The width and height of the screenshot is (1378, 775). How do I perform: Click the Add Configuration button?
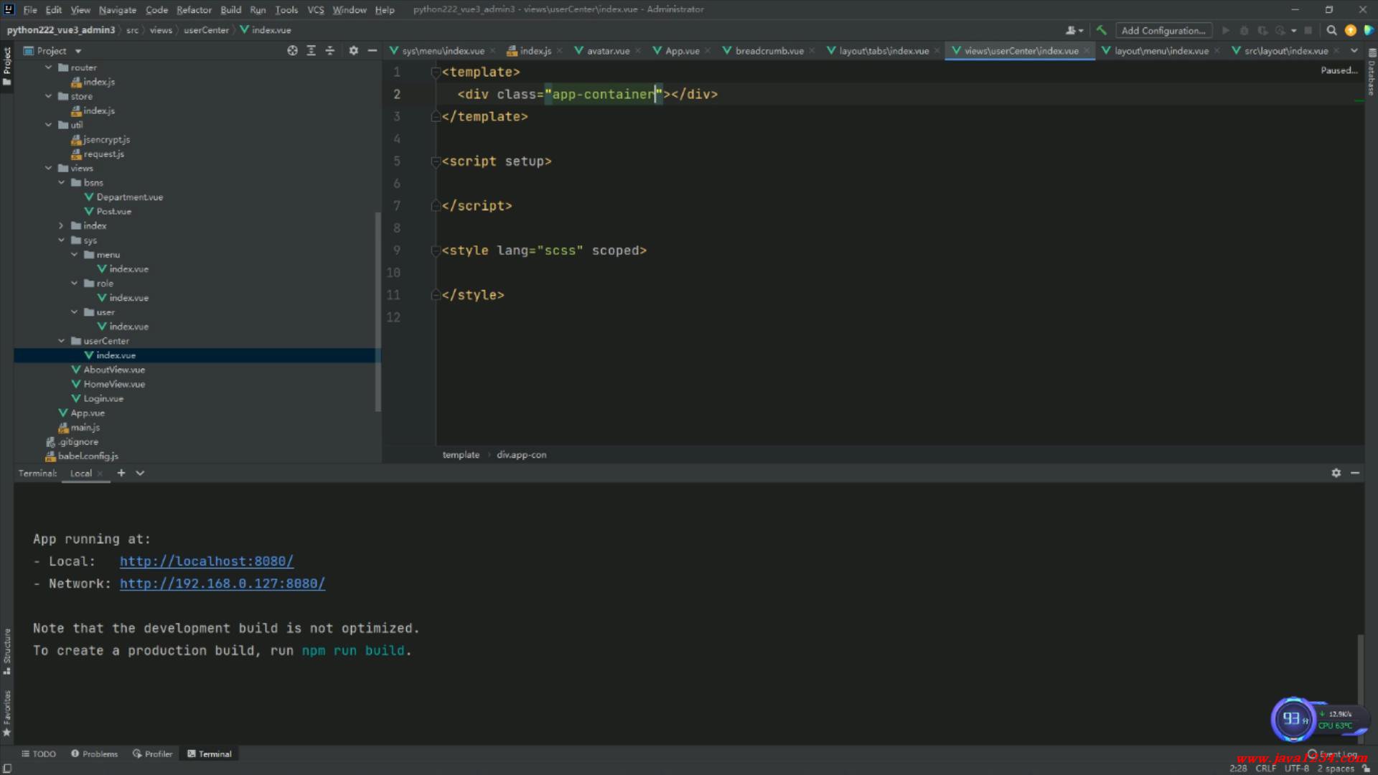(x=1163, y=30)
